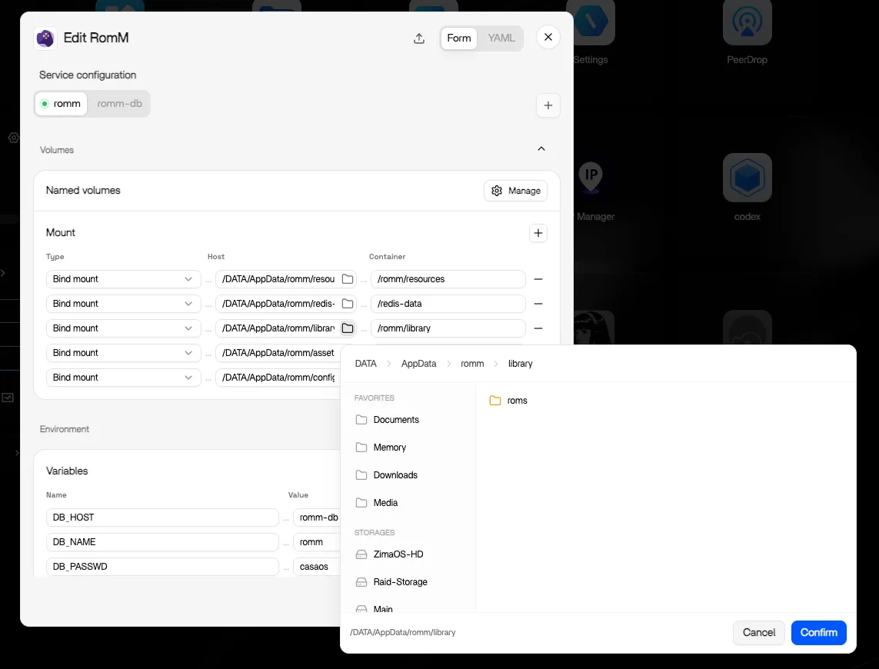Click the gear icon on left sidebar

pyautogui.click(x=13, y=138)
